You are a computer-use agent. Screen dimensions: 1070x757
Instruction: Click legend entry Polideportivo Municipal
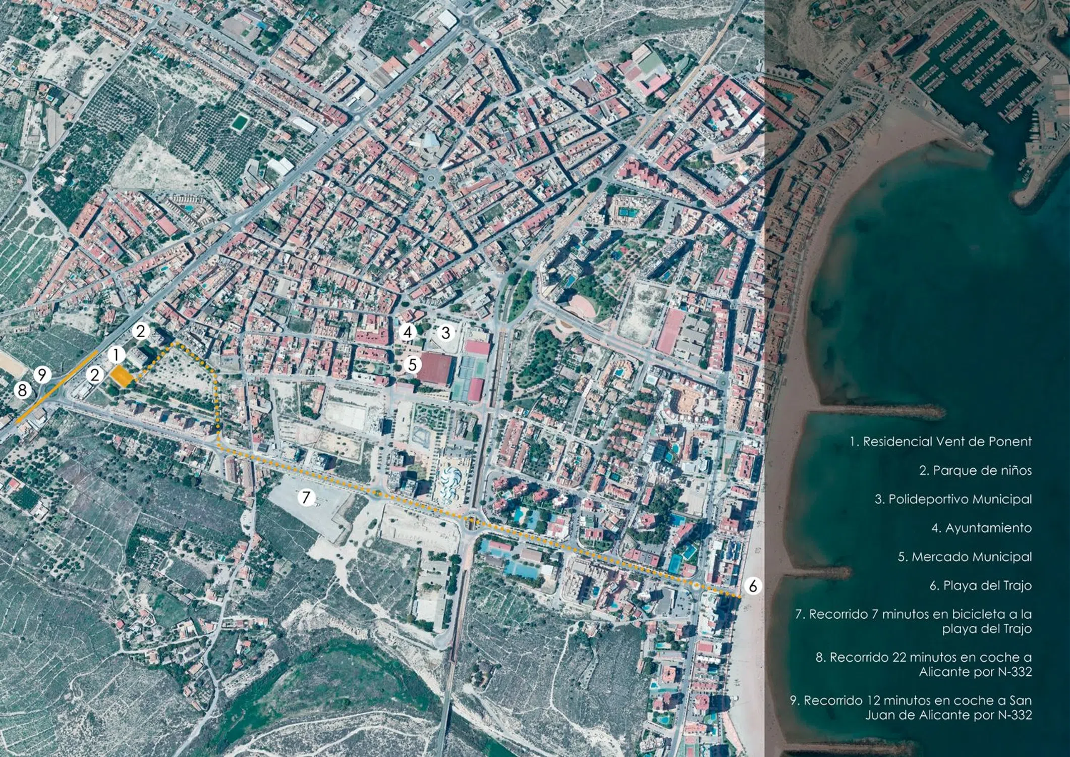tap(953, 499)
